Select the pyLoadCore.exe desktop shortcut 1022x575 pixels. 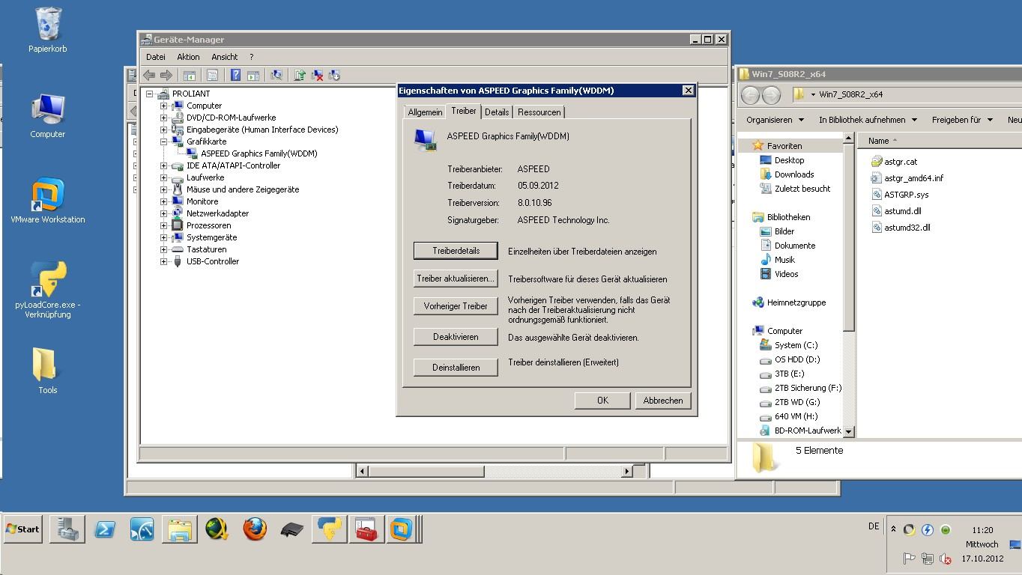(x=48, y=290)
